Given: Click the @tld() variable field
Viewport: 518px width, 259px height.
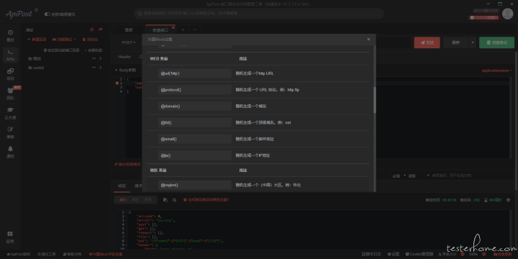Looking at the screenshot, I should pos(195,122).
